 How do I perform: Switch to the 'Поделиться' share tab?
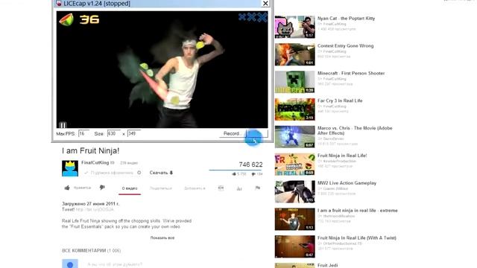click(x=161, y=188)
